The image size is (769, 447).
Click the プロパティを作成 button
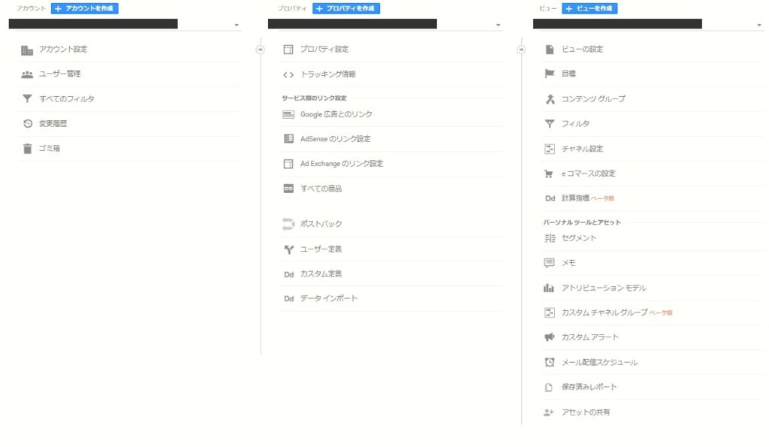345,8
